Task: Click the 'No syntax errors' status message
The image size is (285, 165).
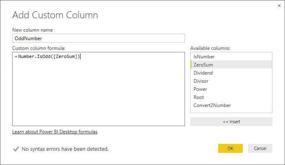Action: [x=65, y=149]
